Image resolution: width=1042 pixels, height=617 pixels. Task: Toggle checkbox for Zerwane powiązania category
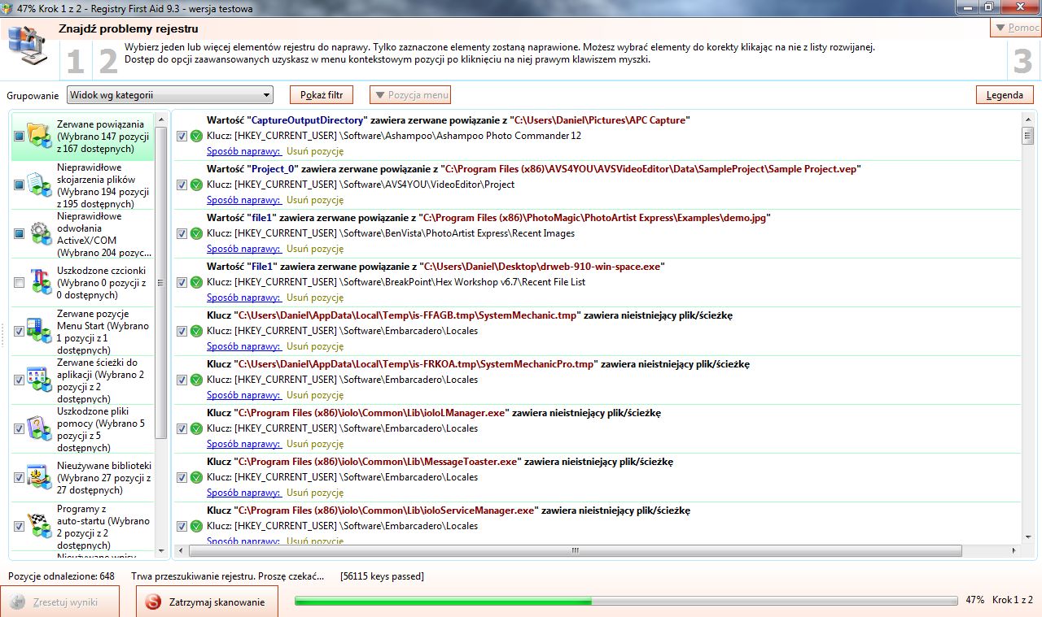(x=19, y=136)
